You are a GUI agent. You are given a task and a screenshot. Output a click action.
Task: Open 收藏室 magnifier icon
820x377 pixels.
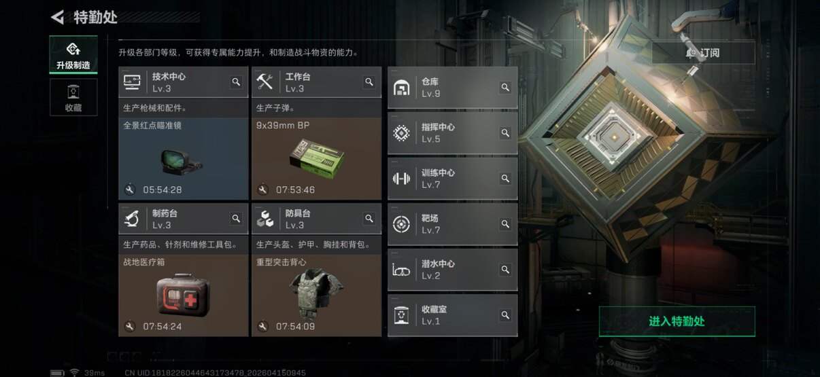click(505, 315)
